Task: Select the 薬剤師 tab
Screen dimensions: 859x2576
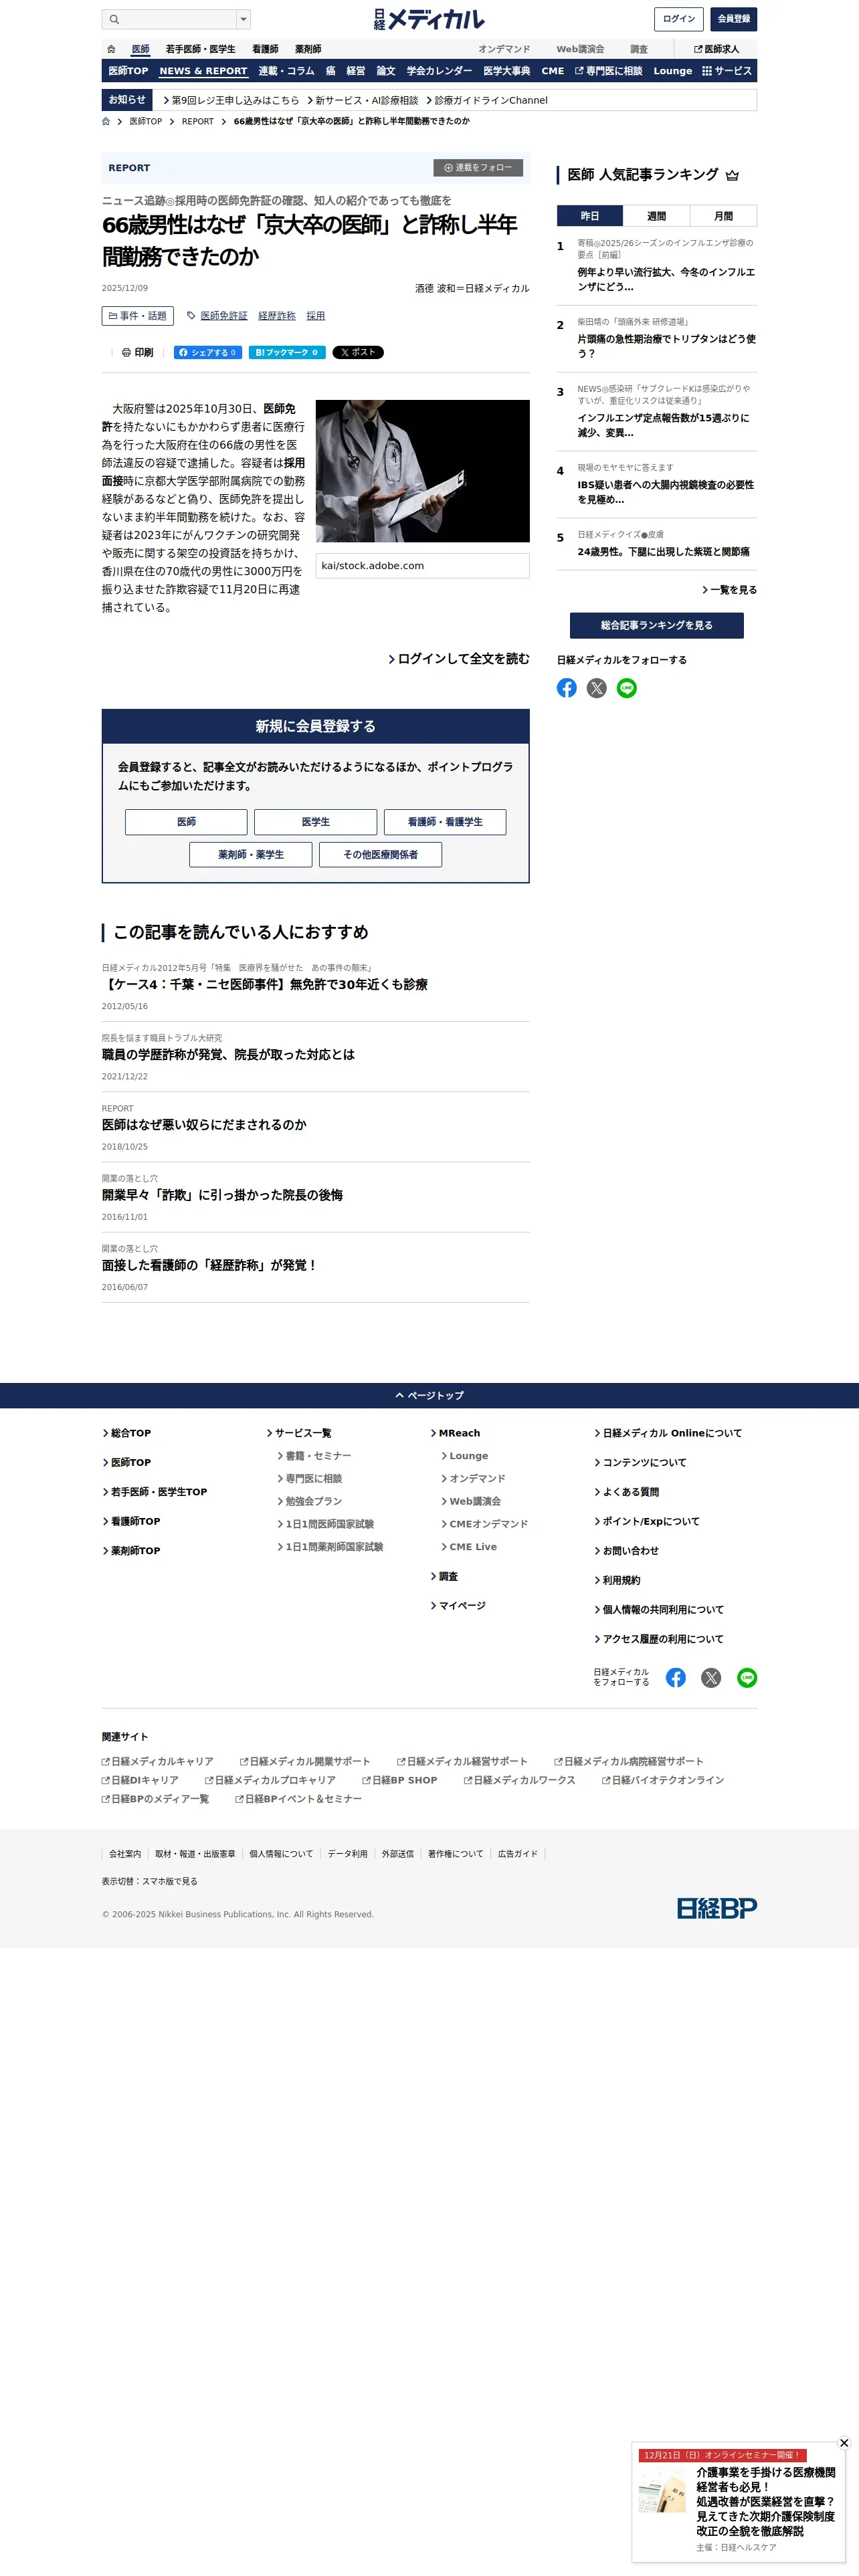Action: point(308,49)
